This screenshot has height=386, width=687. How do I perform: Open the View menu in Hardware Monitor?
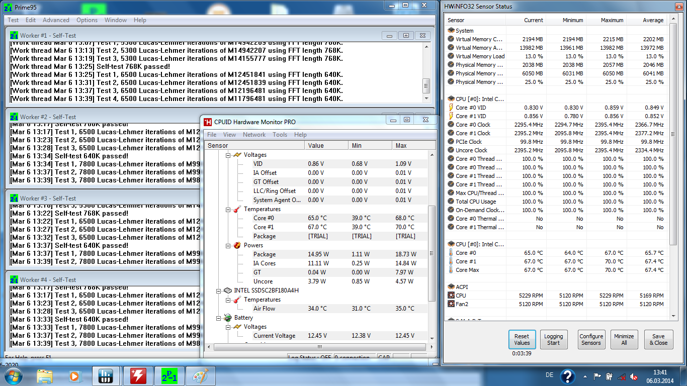[229, 135]
